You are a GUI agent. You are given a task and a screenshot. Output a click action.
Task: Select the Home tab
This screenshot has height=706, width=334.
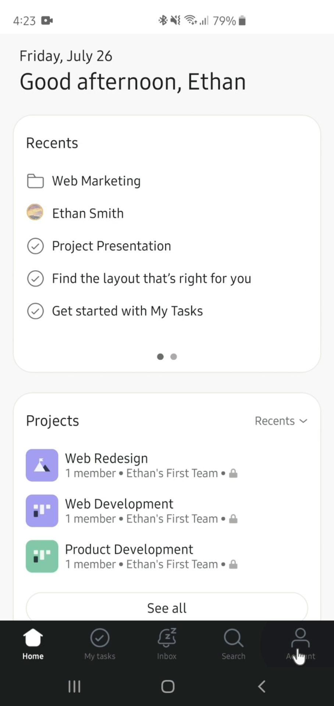33,643
